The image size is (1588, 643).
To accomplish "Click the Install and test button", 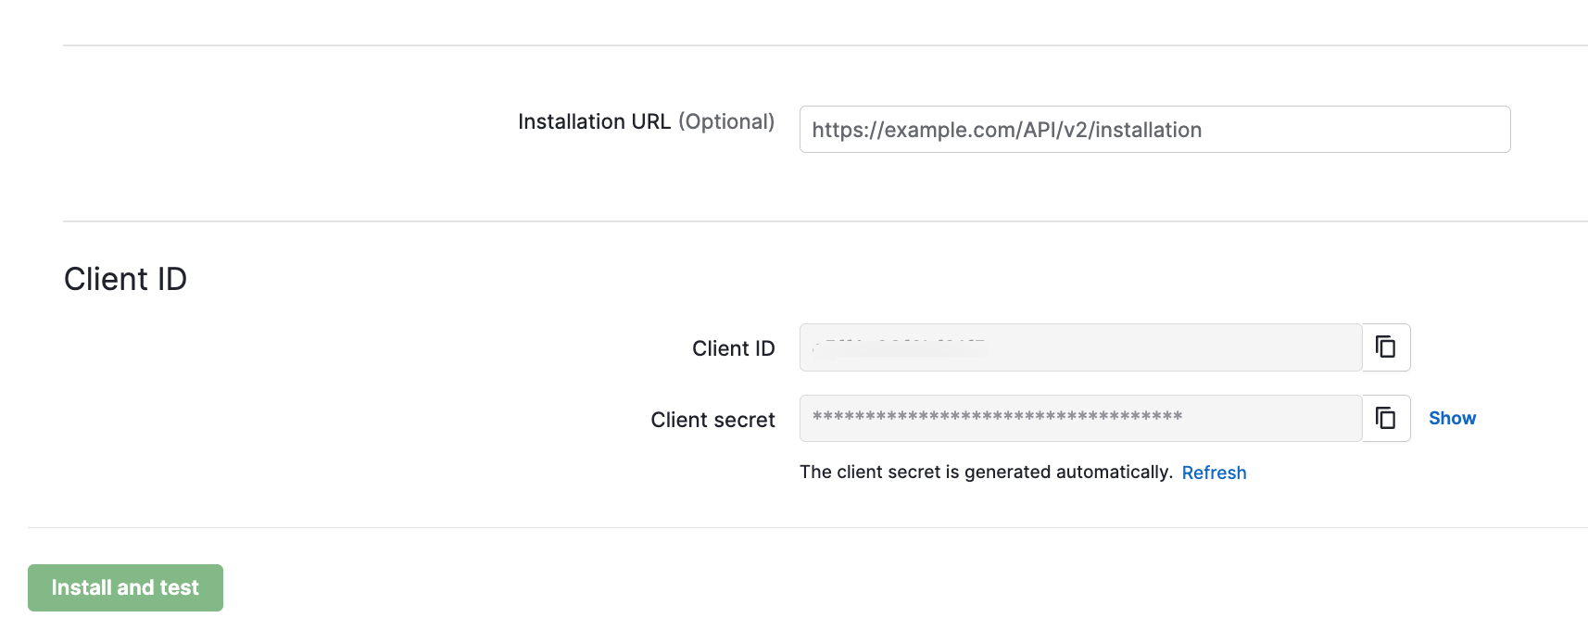I will pos(125,587).
